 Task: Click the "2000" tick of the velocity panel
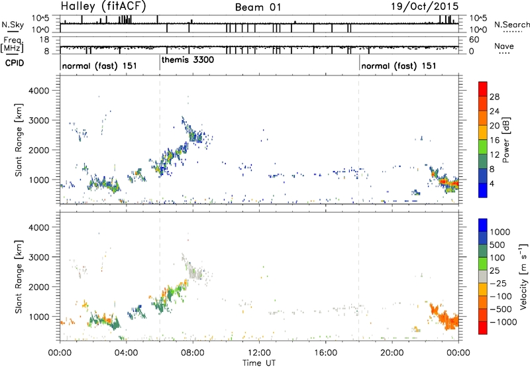click(x=38, y=287)
